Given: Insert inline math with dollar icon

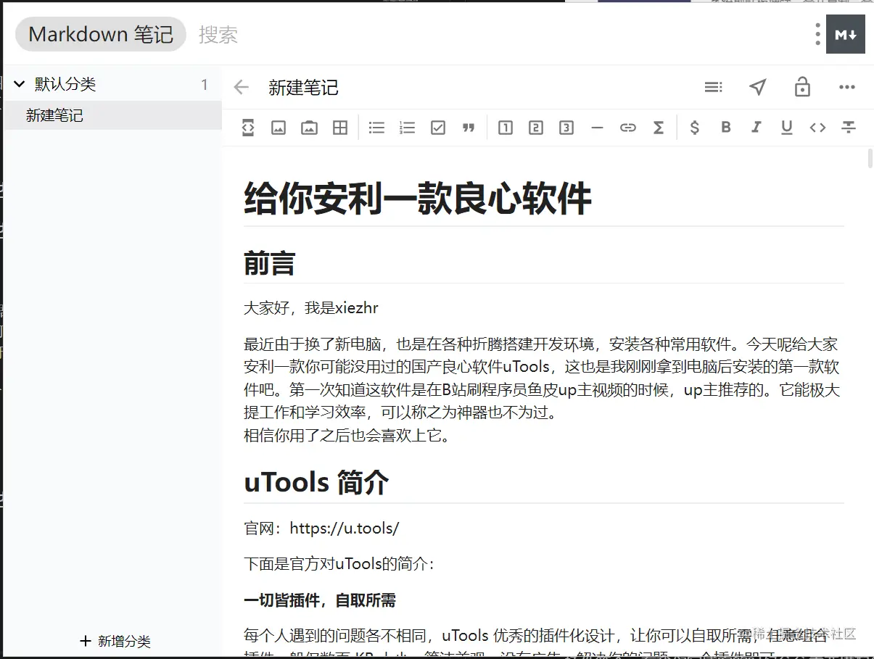Looking at the screenshot, I should [x=695, y=128].
